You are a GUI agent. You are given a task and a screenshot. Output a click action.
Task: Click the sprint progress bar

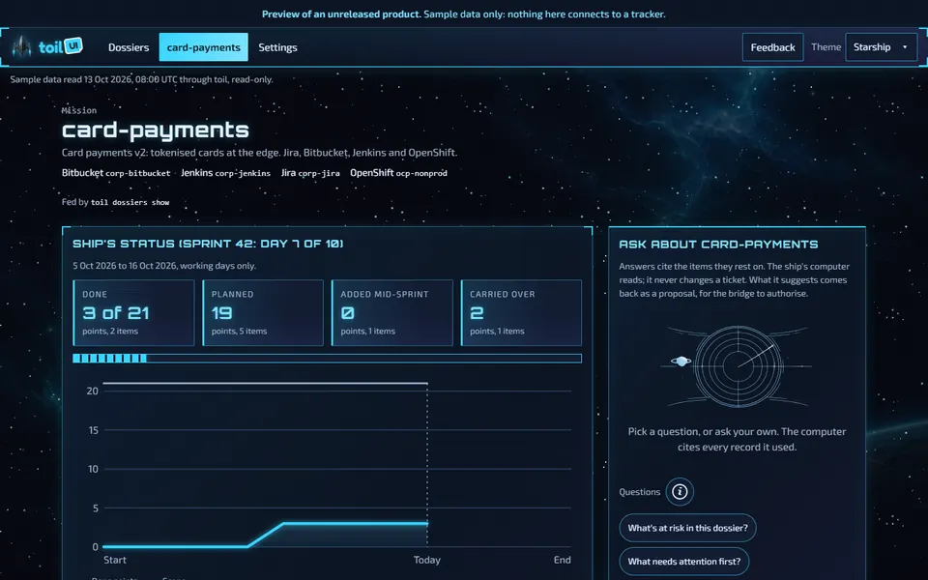(328, 358)
